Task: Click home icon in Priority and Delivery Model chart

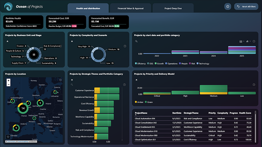Action: click(x=136, y=80)
